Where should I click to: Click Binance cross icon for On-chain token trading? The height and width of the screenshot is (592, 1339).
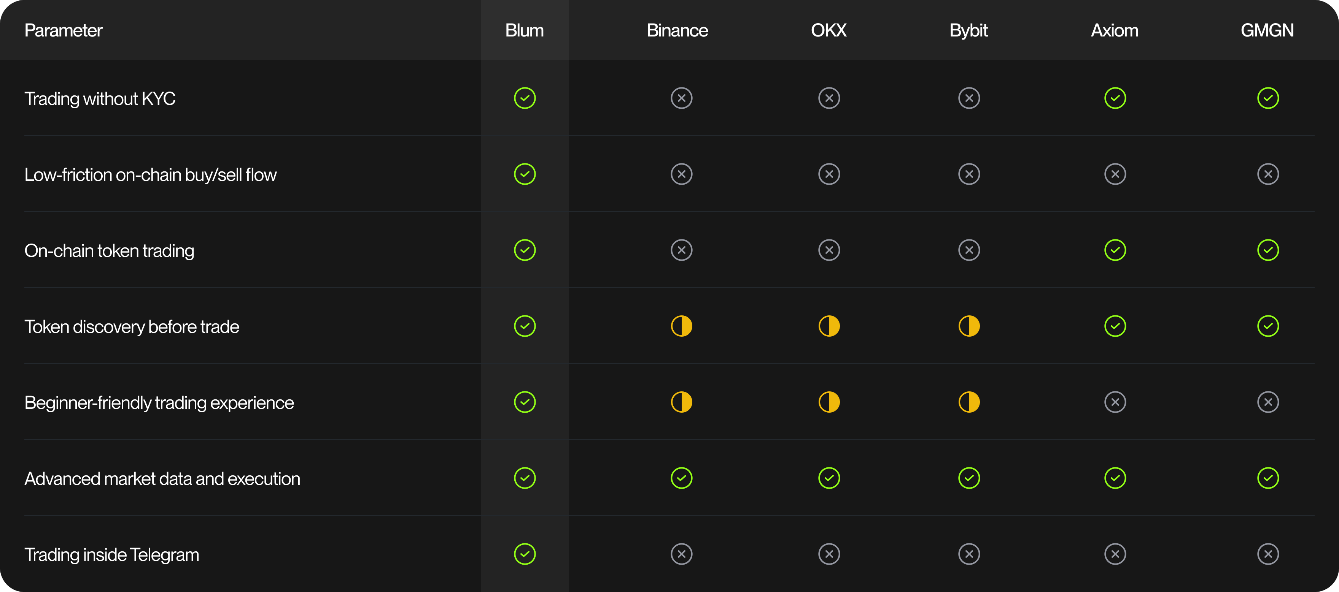point(681,250)
